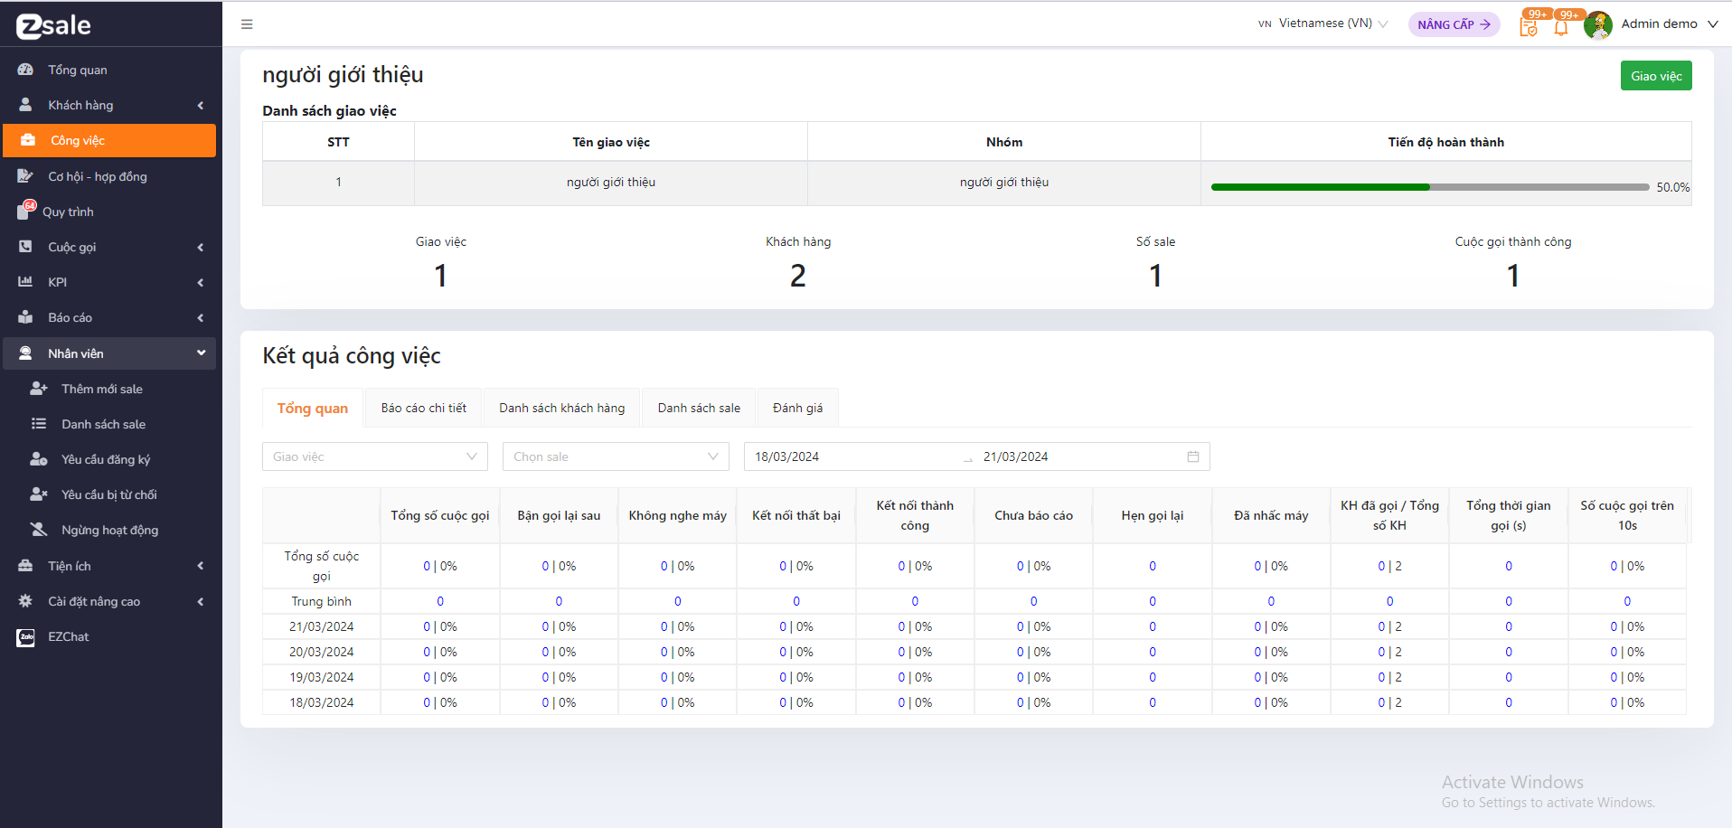The image size is (1732, 828).
Task: Collapse the Nhân viên submenu arrow
Action: 201,353
